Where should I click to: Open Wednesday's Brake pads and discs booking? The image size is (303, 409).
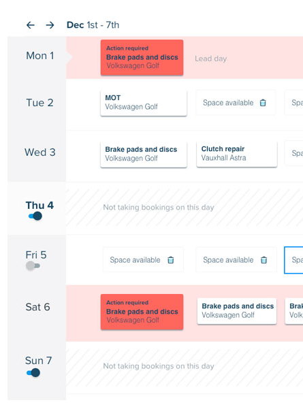144,154
